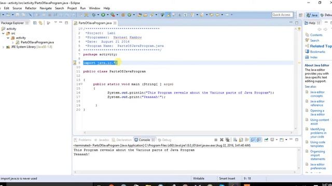Open 'Java editor concepts' help link
Image resolution: width=332 pixels, height=186 pixels.
317,94
